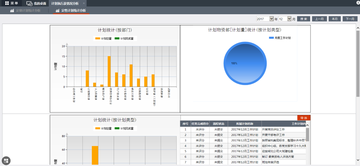Open the month dropdown showing 12
This screenshot has height=166, width=360.
284,19
